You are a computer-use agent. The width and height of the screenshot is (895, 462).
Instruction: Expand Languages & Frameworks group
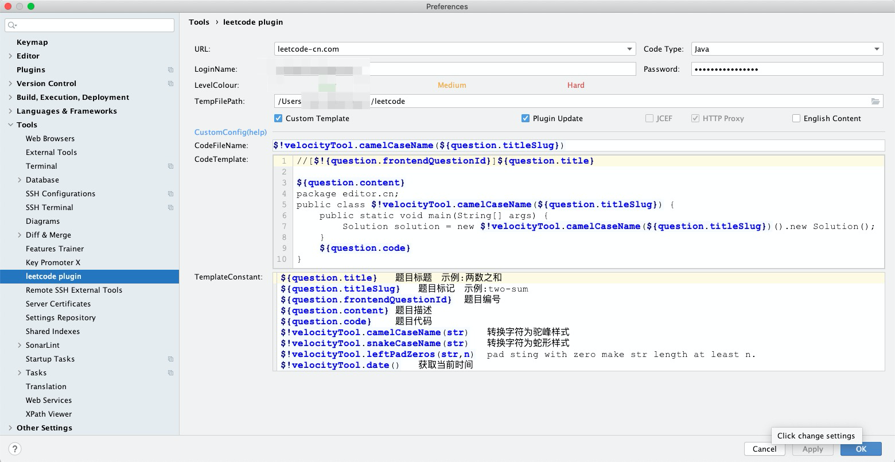(x=10, y=111)
